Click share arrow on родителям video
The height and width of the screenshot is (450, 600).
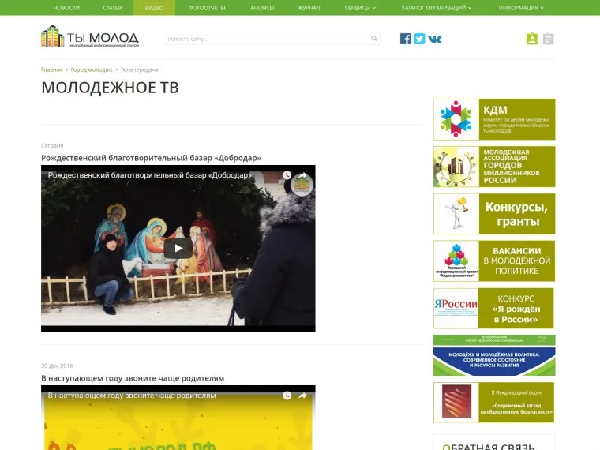(302, 396)
